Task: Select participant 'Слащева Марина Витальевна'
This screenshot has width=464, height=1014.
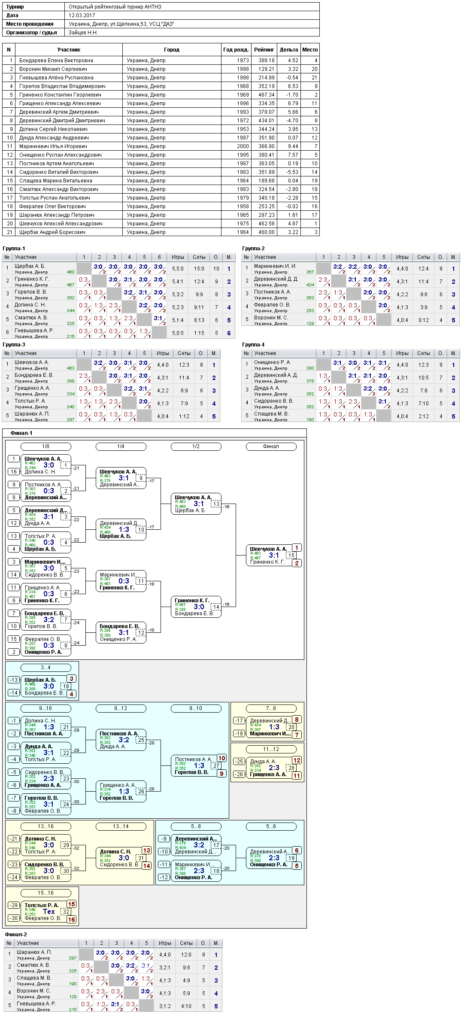Action: pos(56,181)
